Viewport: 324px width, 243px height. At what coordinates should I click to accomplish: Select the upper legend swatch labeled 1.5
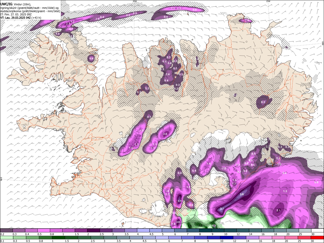(x=81, y=231)
